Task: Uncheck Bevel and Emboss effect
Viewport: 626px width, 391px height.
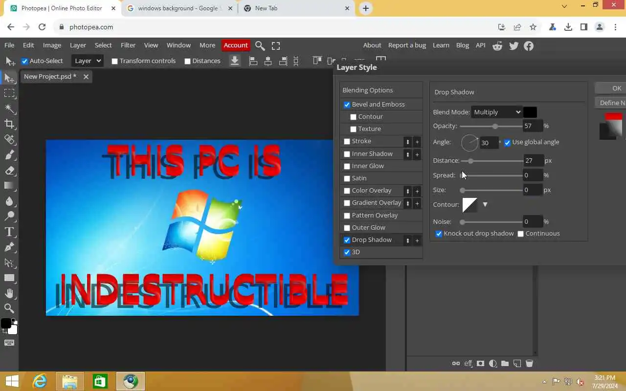Action: click(x=347, y=105)
